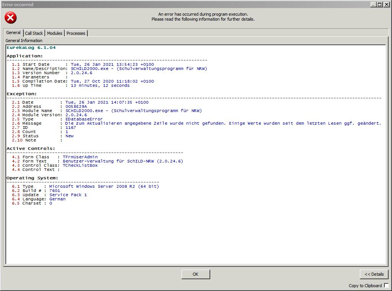
Task: Minimize the Error occurred window
Action: [373, 5]
